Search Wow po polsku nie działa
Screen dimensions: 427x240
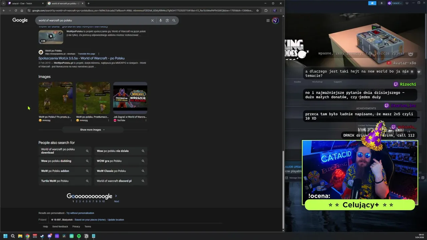121,151
